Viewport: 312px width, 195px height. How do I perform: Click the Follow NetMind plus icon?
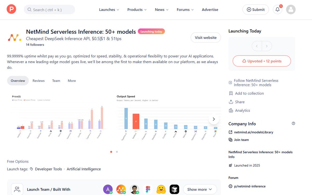[x=230, y=83]
